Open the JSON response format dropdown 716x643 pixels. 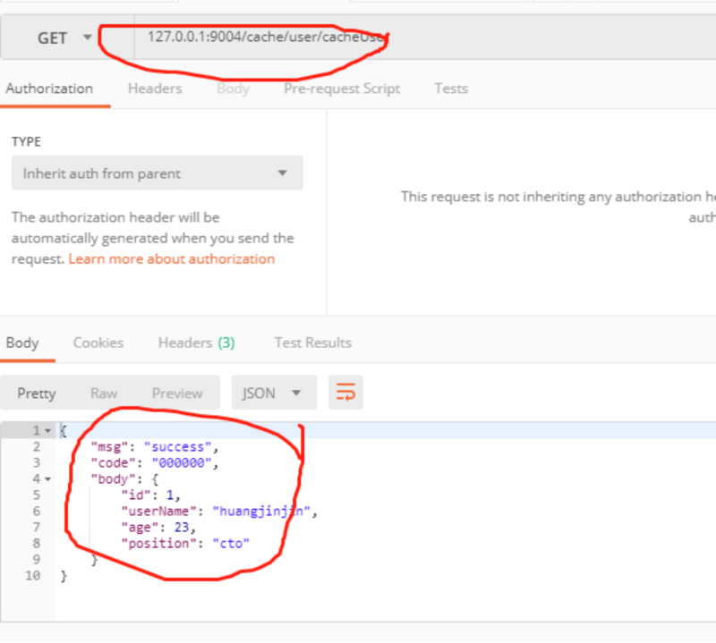point(274,392)
